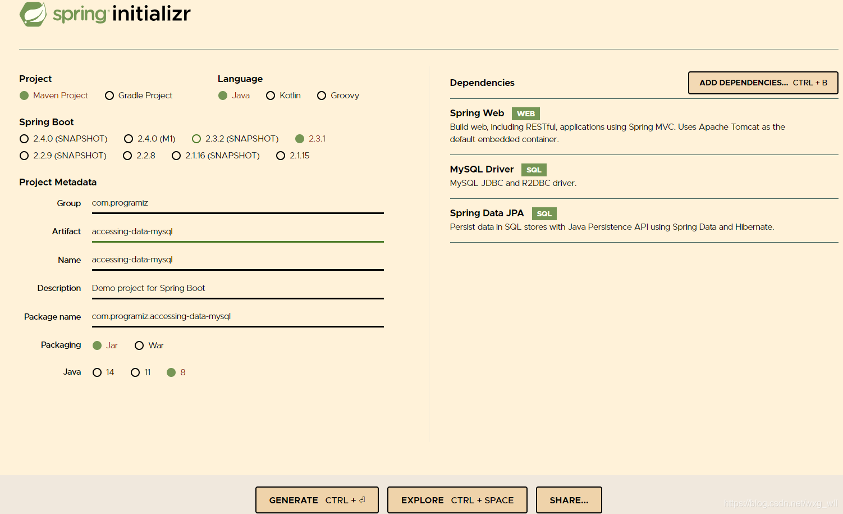Click the SQL badge beside MySQL Driver
Viewport: 843px width, 514px height.
534,170
